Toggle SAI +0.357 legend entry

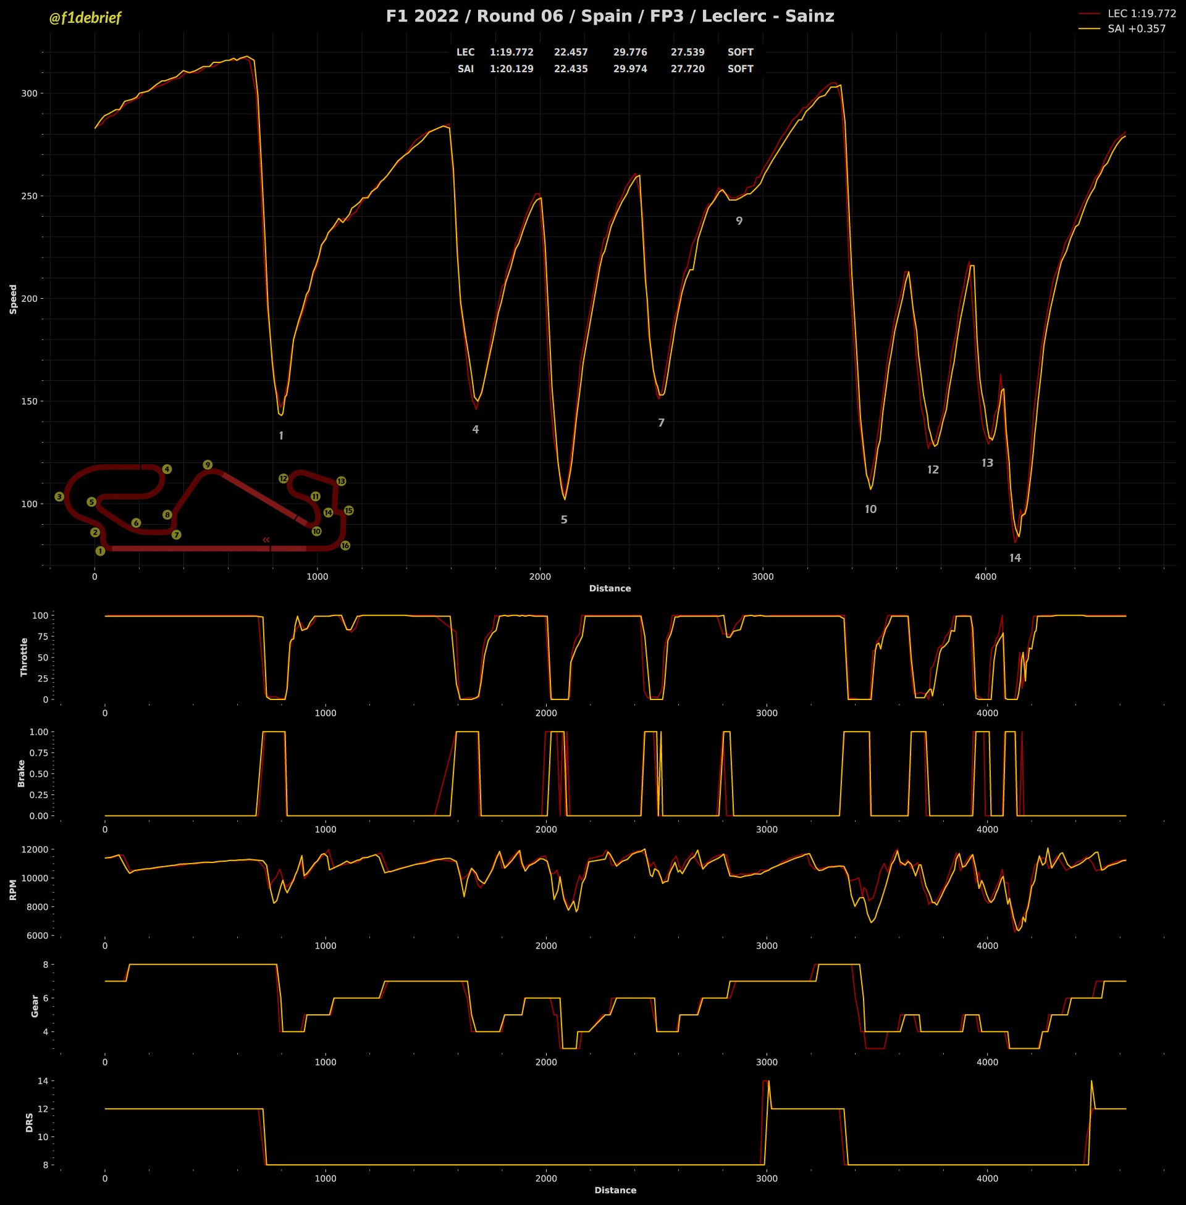[1136, 28]
